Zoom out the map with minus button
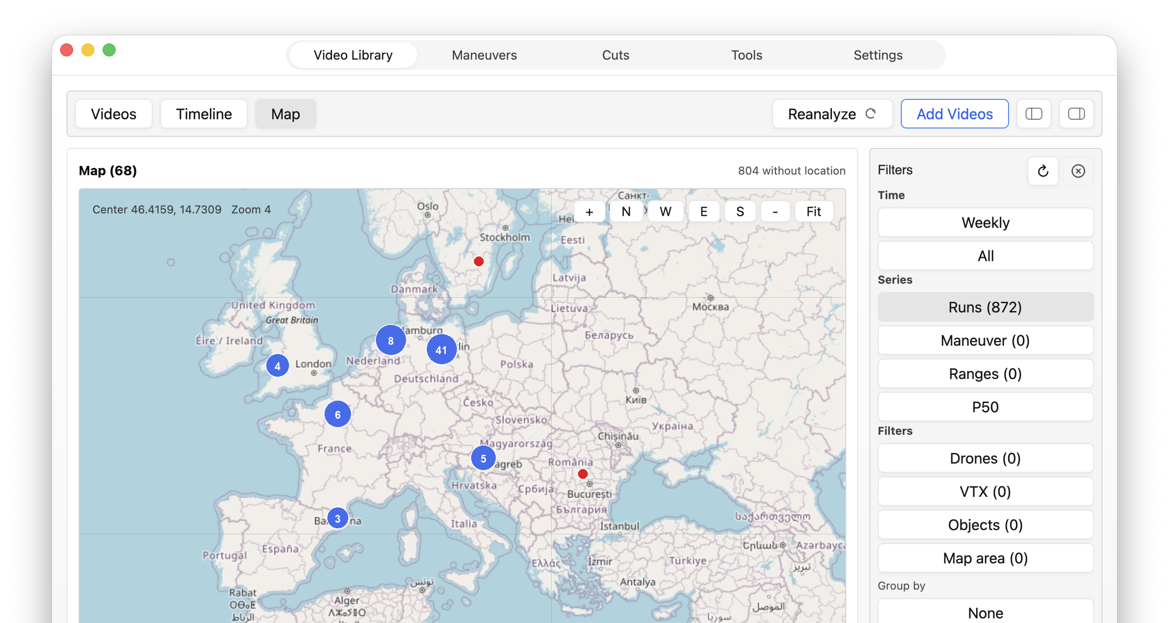Image resolution: width=1169 pixels, height=623 pixels. click(775, 212)
